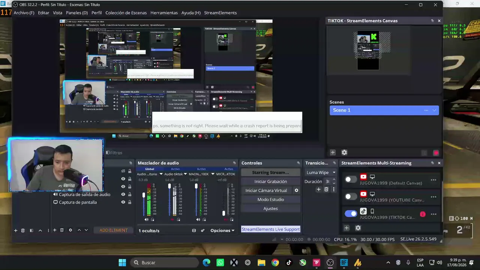This screenshot has width=480, height=270.
Task: Click monitoring icon under MAON...100X channel
Action: pos(204,219)
